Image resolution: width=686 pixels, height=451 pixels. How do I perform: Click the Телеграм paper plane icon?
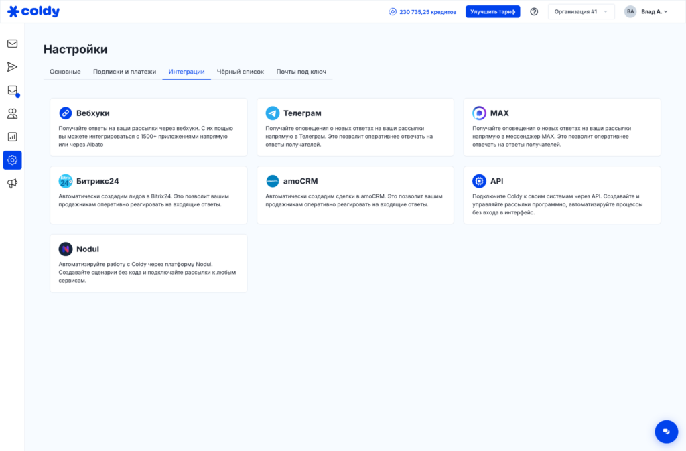(273, 113)
